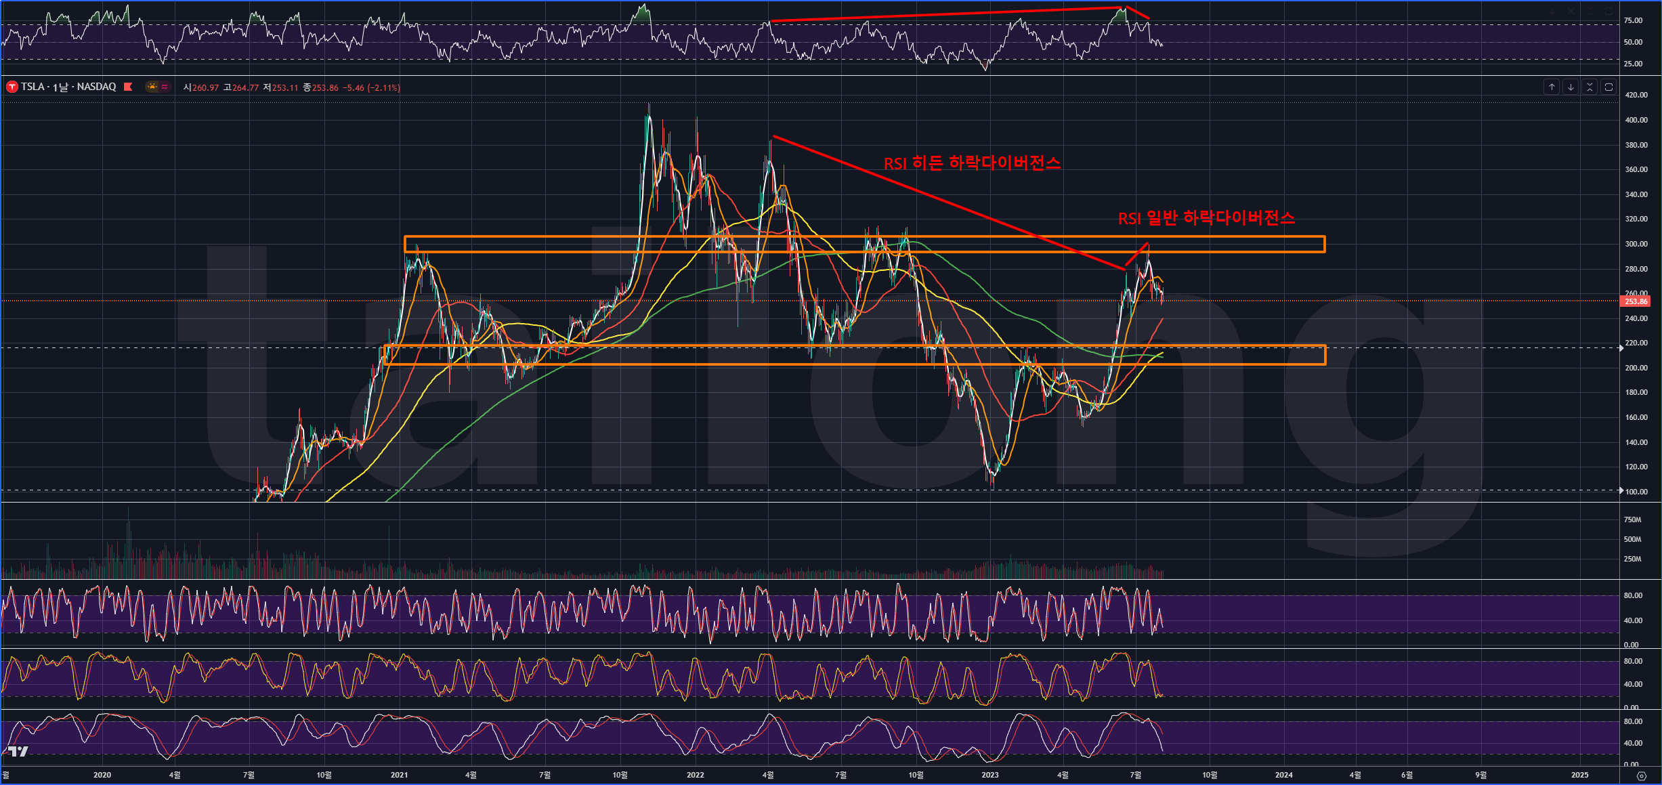This screenshot has width=1662, height=785.
Task: Click the Tesla logo icon
Action: (12, 87)
